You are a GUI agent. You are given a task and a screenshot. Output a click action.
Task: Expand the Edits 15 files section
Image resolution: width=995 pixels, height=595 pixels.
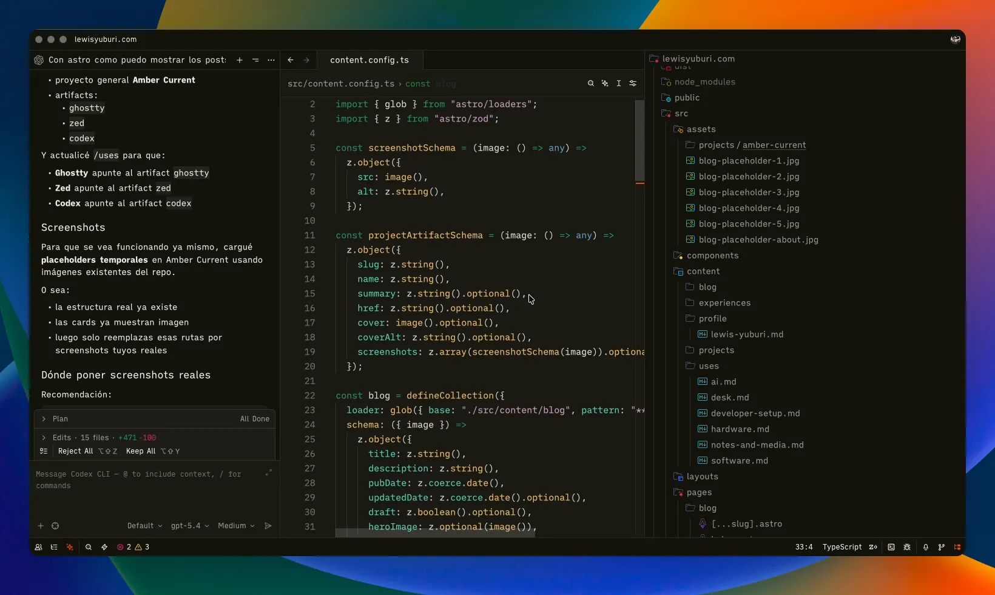point(44,438)
